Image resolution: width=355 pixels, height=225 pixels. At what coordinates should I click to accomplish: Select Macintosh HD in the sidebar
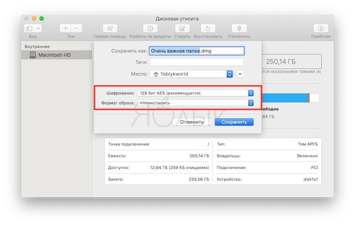click(x=57, y=55)
